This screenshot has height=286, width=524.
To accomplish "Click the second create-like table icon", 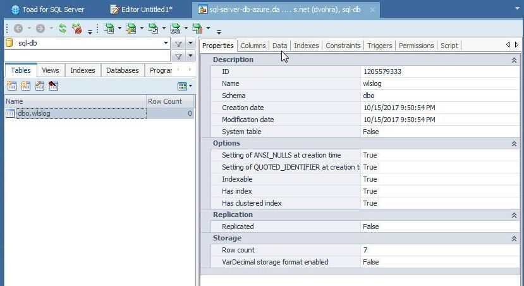I will [x=25, y=86].
